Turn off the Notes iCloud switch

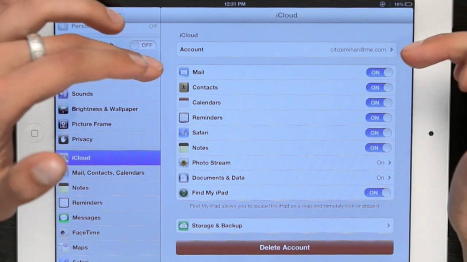coord(378,148)
